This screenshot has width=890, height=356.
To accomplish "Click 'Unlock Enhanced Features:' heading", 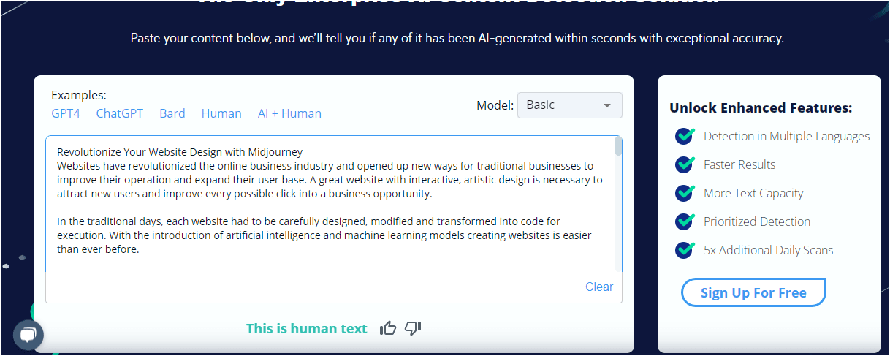I will pos(761,108).
